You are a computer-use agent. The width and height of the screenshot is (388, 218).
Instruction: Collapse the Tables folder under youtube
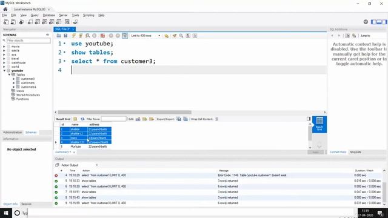pos(9,74)
